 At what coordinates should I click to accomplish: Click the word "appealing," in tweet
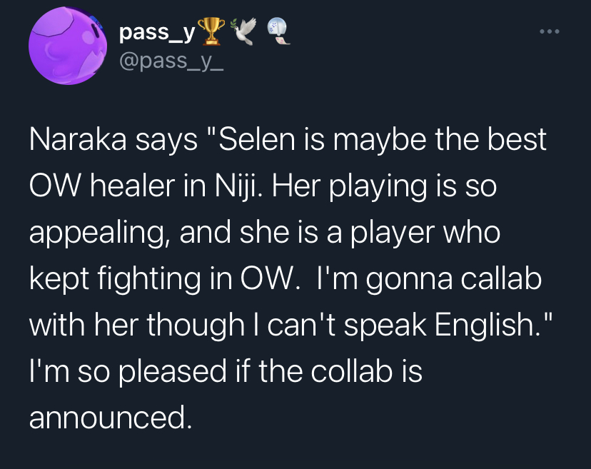pos(100,233)
